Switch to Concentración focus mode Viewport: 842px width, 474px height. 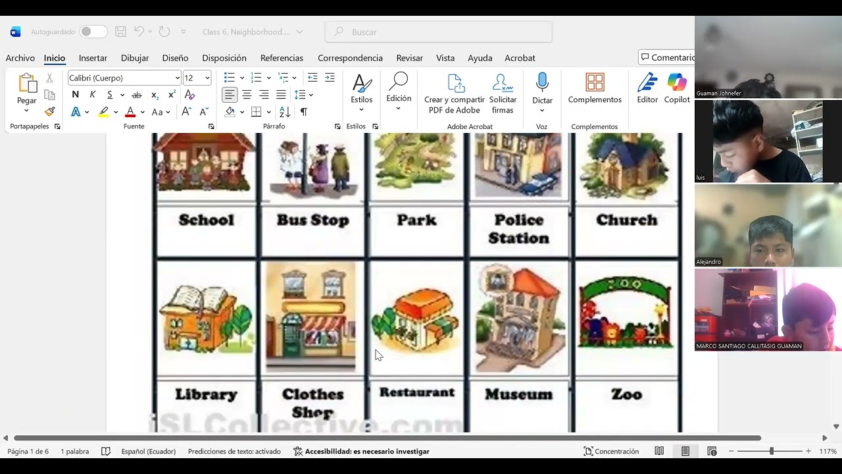(x=611, y=452)
